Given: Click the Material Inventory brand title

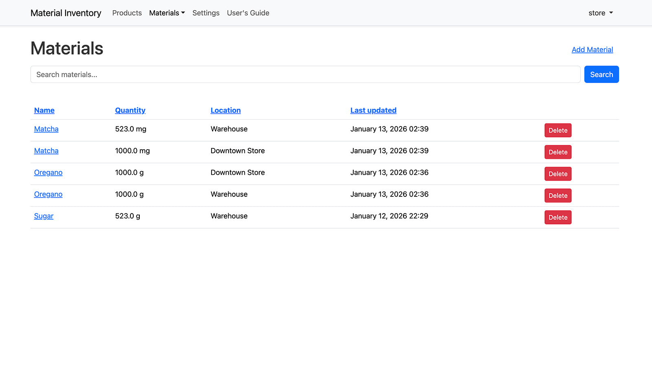Looking at the screenshot, I should pyautogui.click(x=66, y=13).
